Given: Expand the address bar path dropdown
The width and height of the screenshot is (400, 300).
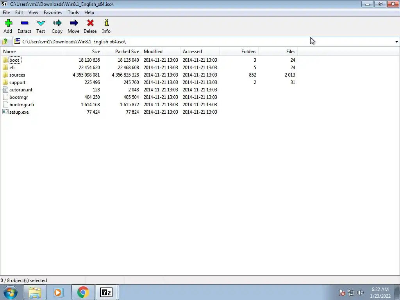Looking at the screenshot, I should (396, 41).
